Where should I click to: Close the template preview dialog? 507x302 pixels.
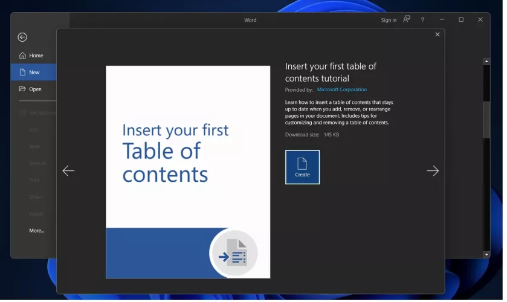(x=438, y=34)
